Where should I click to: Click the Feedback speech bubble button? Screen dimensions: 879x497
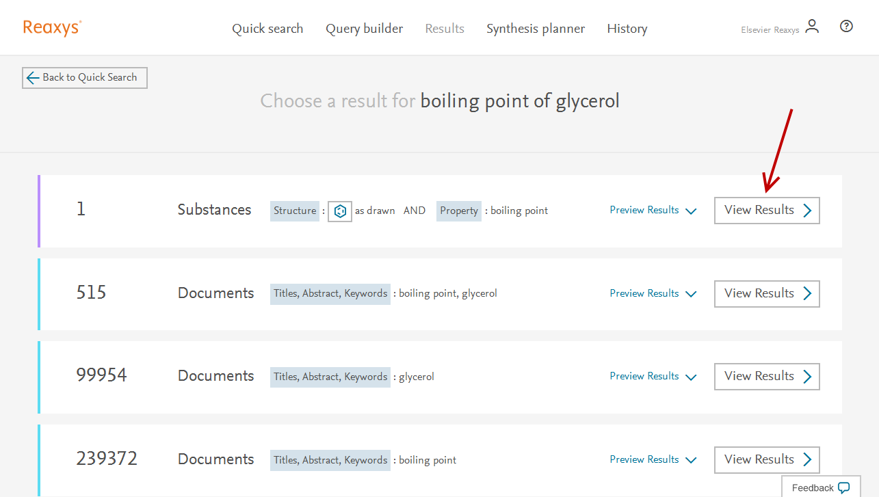(820, 487)
